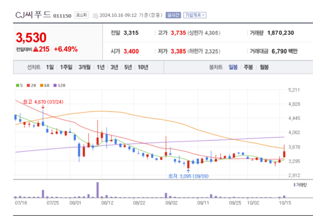
Task: Select the 3개월 line chart period
Action: pos(85,67)
